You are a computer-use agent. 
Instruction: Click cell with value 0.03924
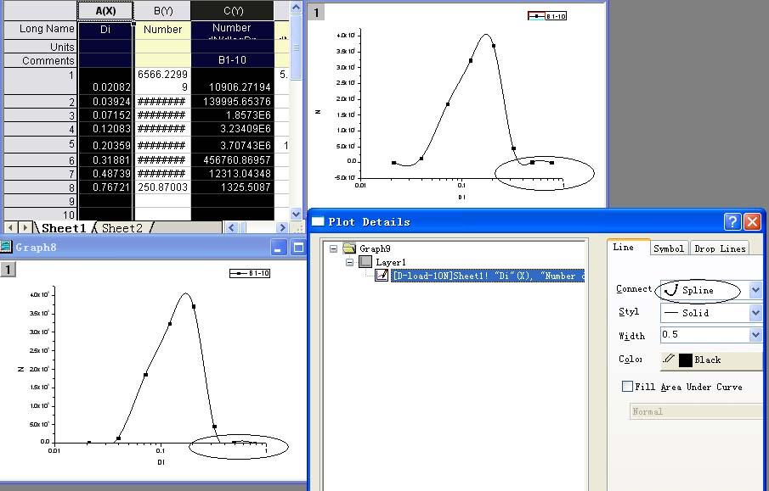point(105,101)
